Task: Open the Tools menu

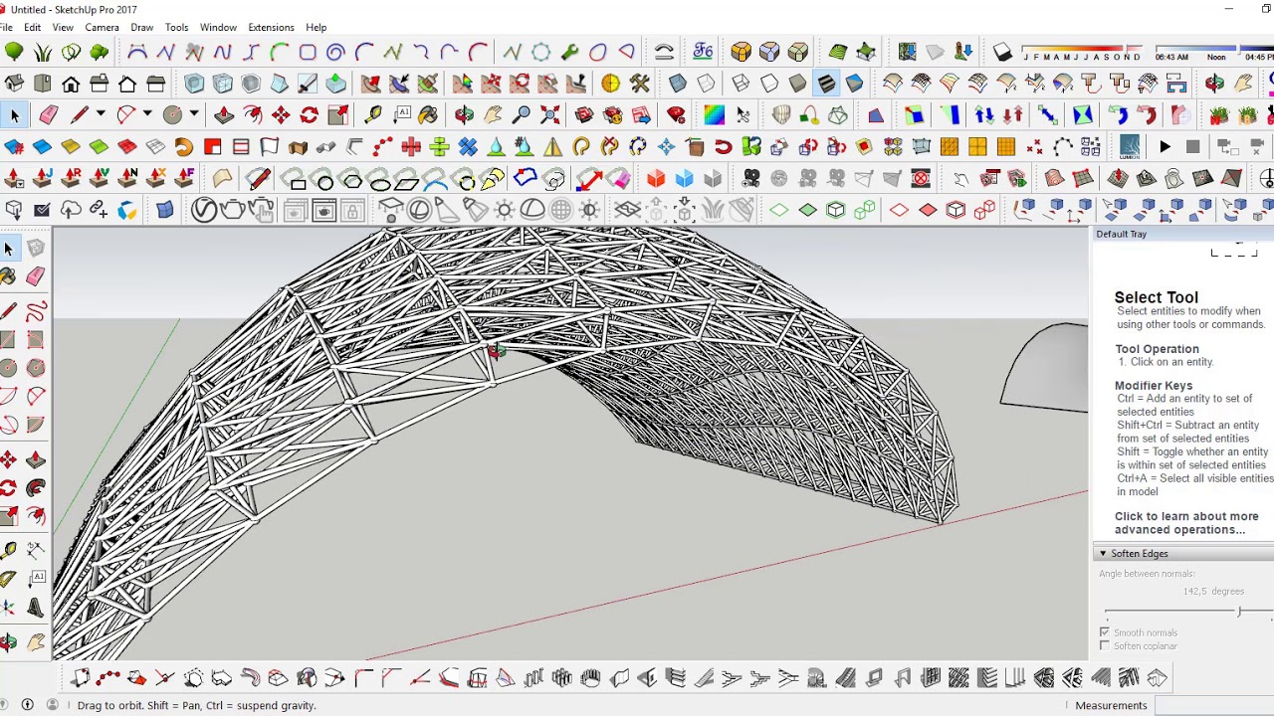Action: (176, 28)
